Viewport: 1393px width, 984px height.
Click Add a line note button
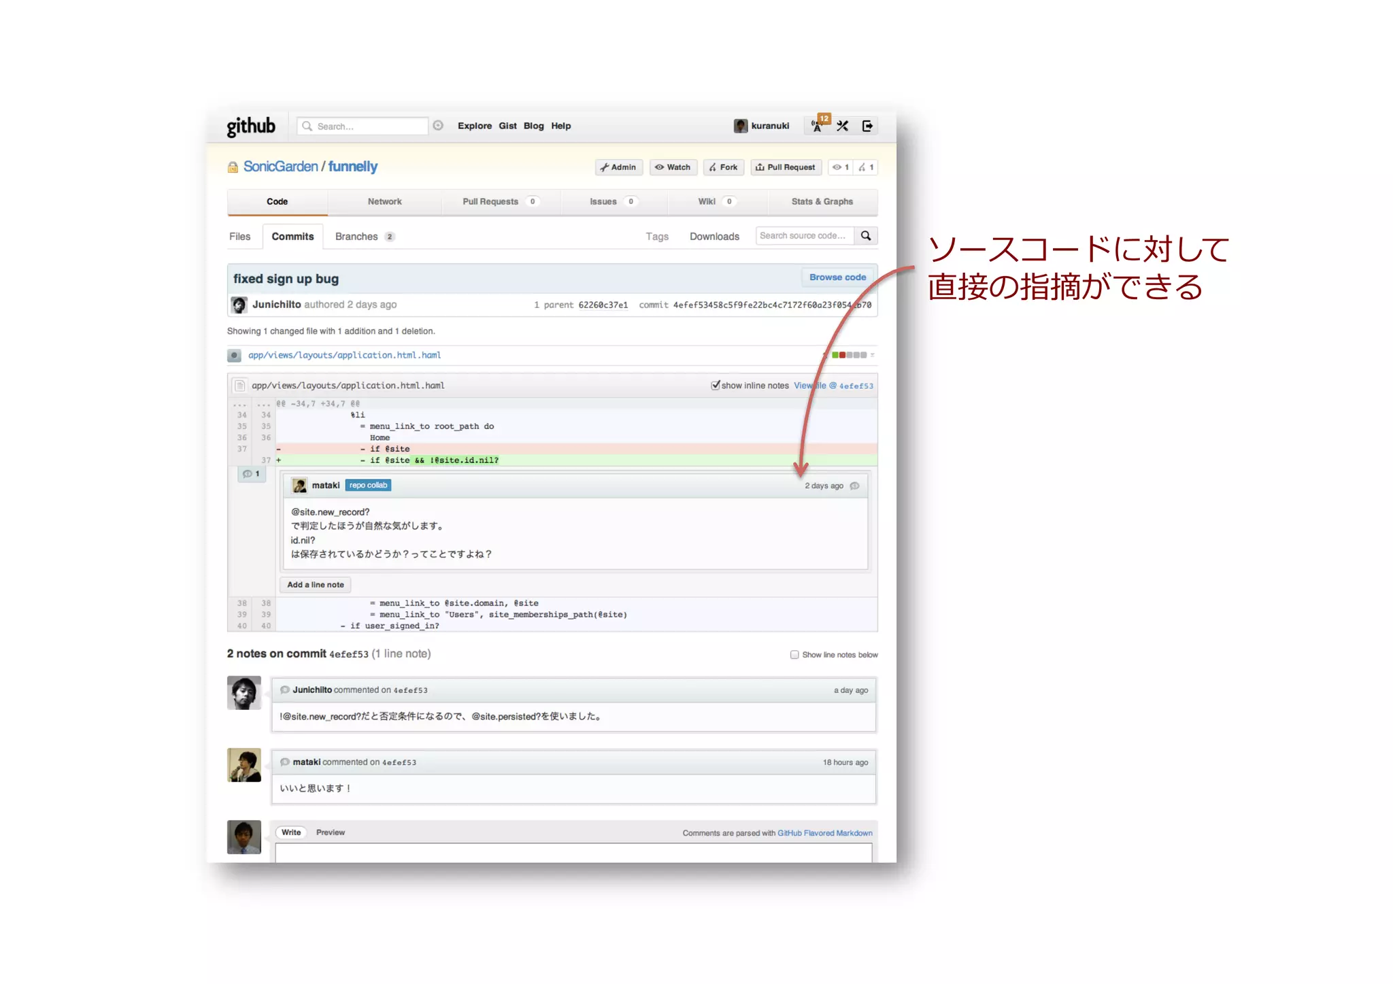click(x=316, y=585)
